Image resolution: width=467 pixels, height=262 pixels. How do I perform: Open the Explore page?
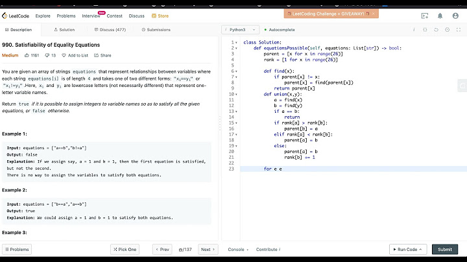click(x=43, y=16)
